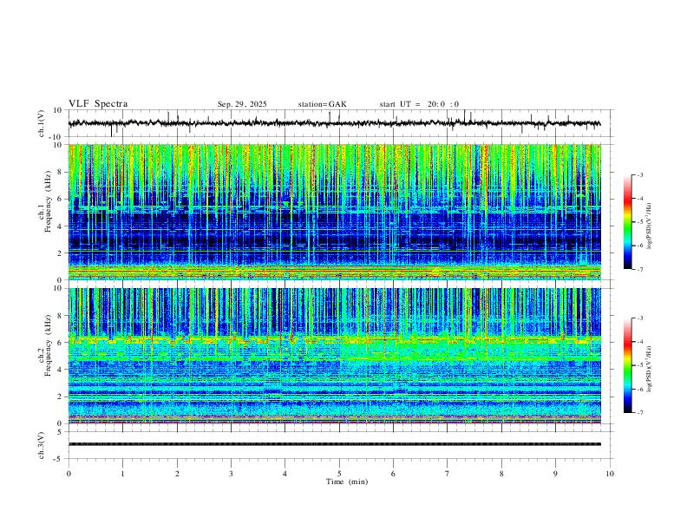687x531 pixels.
Task: Click the ch.2 spectrogram panel
Action: pyautogui.click(x=334, y=356)
